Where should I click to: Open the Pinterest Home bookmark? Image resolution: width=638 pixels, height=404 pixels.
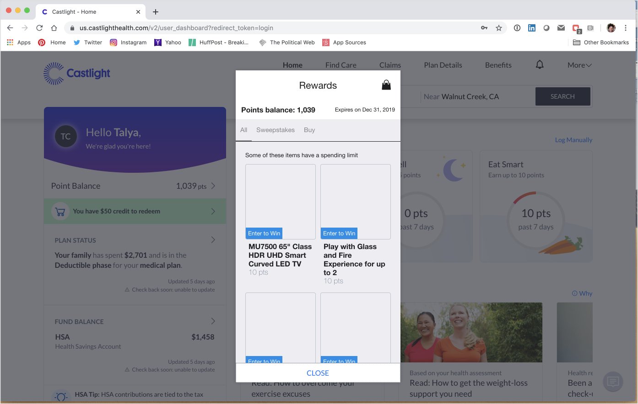click(52, 43)
